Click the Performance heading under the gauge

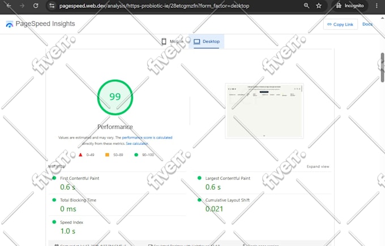pyautogui.click(x=115, y=127)
